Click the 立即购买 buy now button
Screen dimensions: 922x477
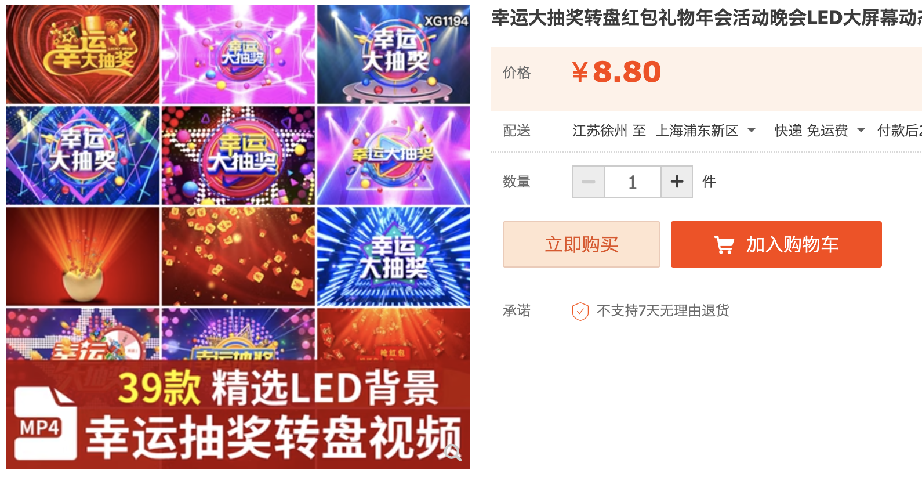(x=582, y=244)
